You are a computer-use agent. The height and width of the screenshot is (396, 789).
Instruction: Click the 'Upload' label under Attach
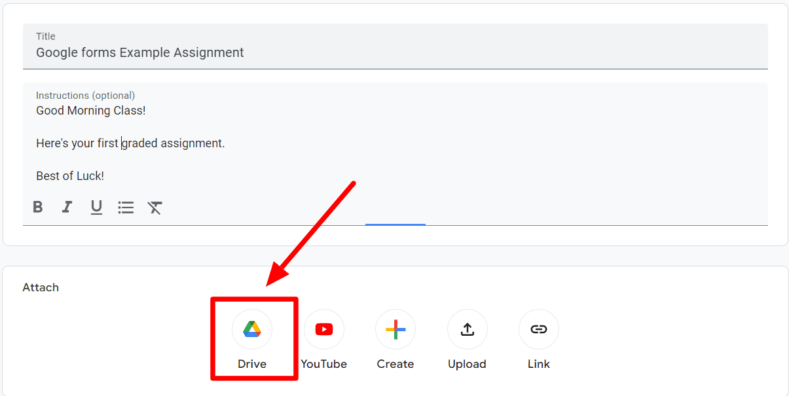click(x=467, y=364)
